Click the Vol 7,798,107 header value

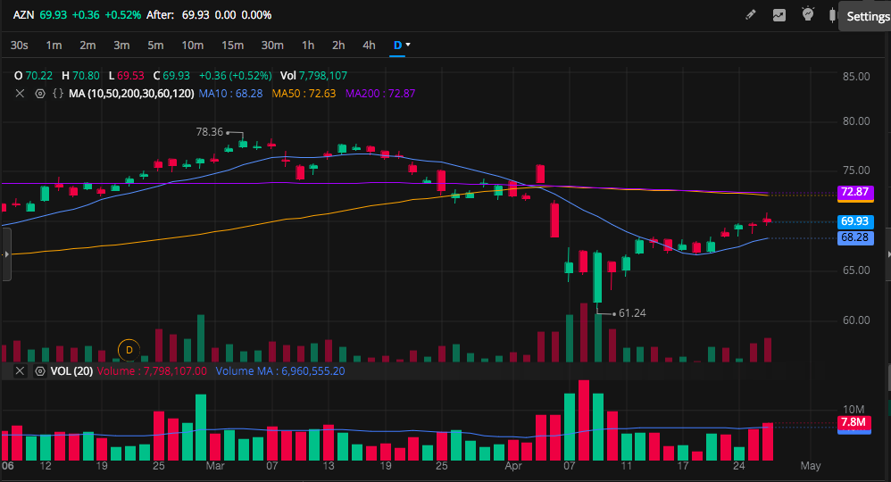[313, 76]
